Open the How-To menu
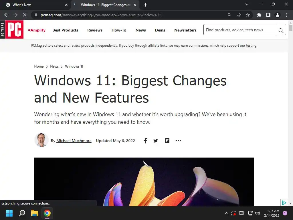Viewport: 293px width, 220px height. tap(119, 30)
